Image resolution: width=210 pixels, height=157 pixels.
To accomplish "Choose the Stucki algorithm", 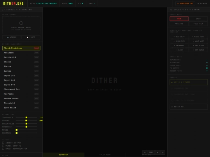I will [21, 62].
